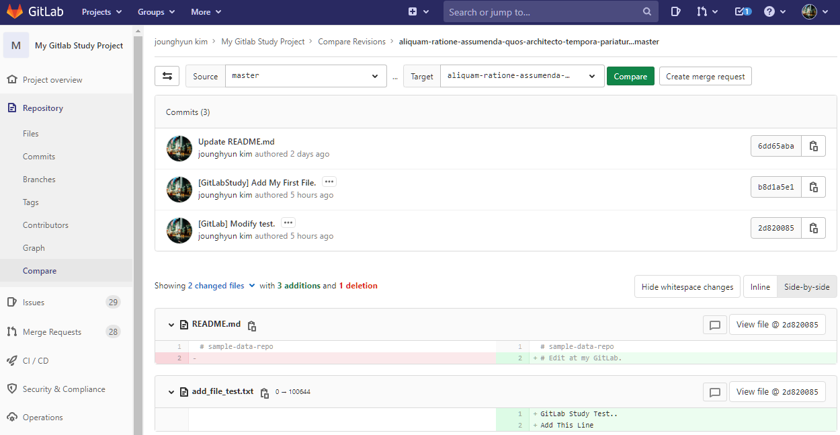
Task: Open the Update README.md commit link
Action: pyautogui.click(x=237, y=141)
